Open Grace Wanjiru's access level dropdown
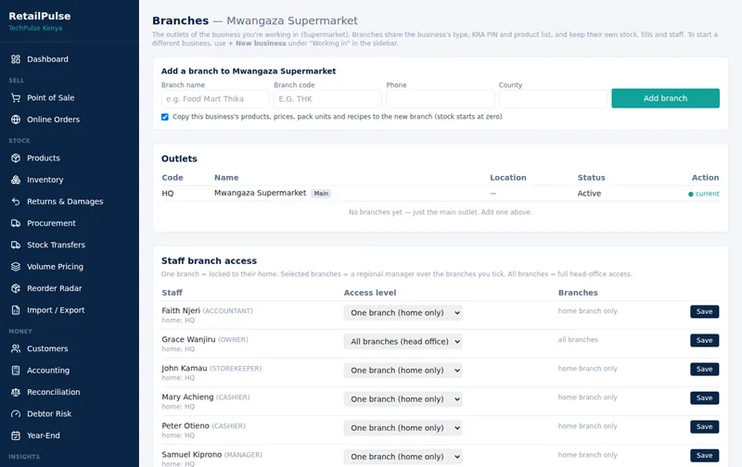Viewport: 742px width, 467px height. point(403,342)
